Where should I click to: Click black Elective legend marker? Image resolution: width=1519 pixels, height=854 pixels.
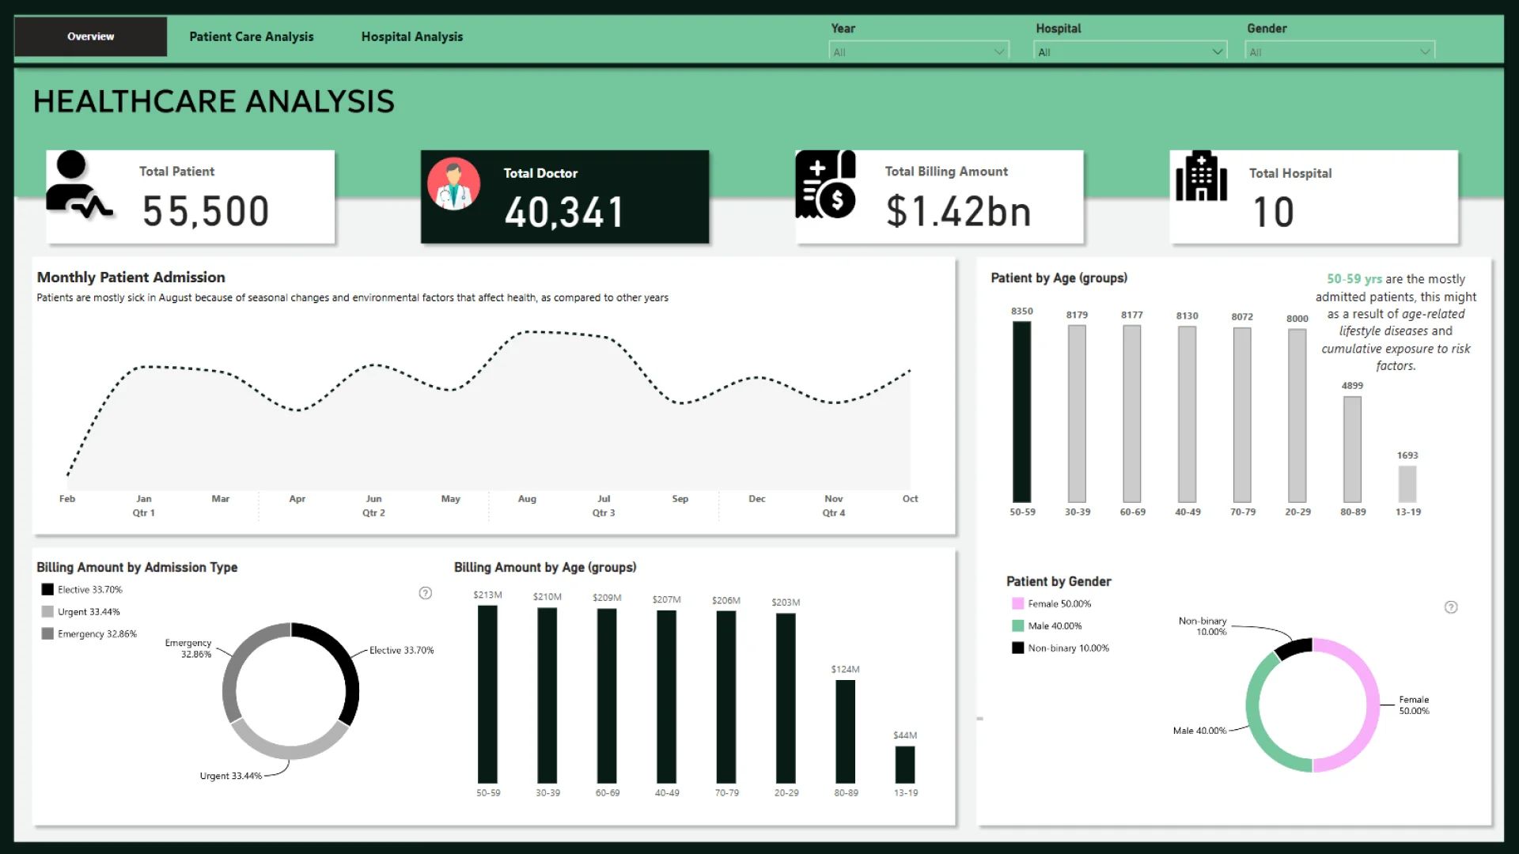tap(47, 590)
